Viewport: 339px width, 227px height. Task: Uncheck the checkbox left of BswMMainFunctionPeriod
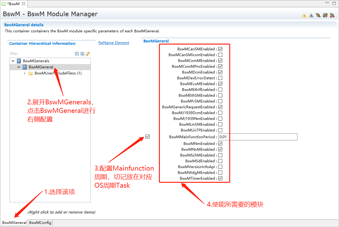148,137
